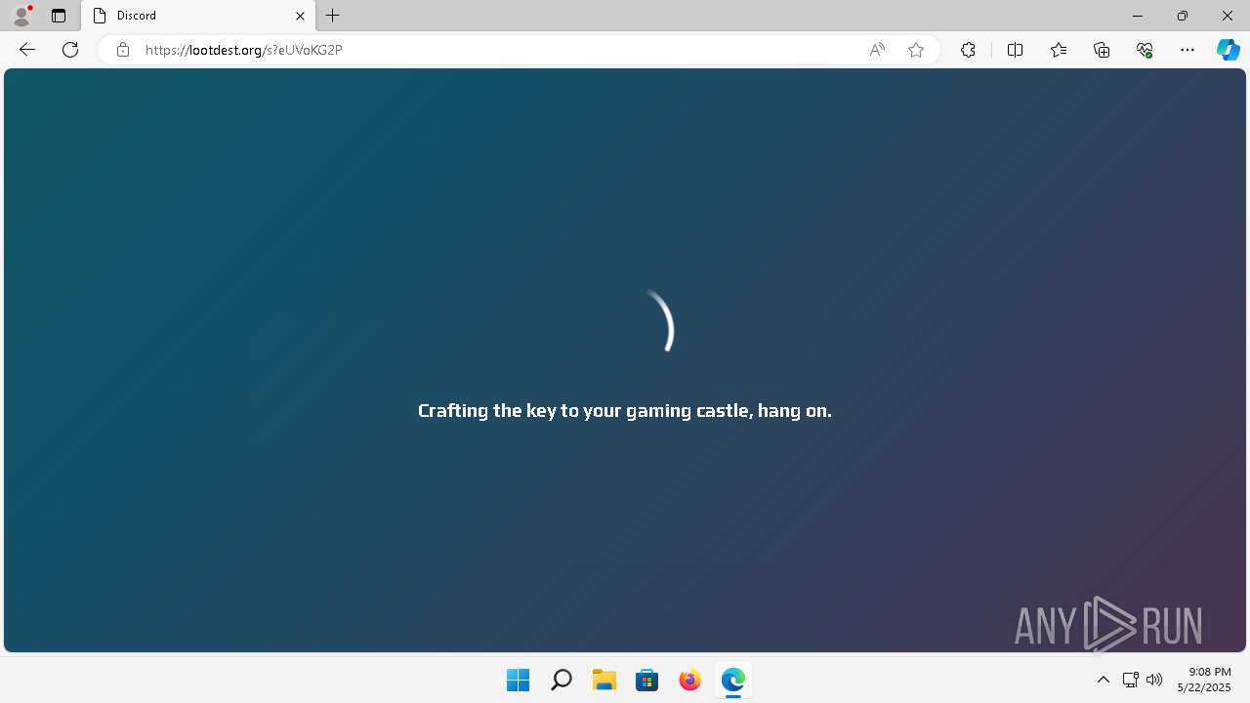
Task: Enable Read aloud feature
Action: coord(877,50)
